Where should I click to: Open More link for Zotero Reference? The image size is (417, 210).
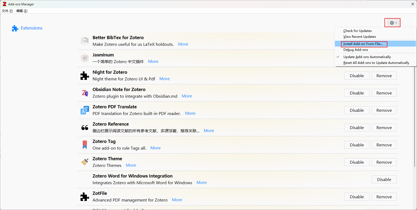pos(209,131)
